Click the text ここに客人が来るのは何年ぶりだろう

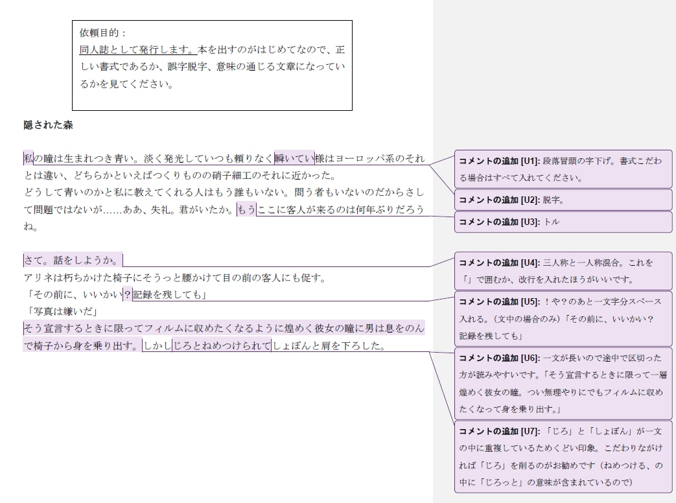click(x=340, y=210)
